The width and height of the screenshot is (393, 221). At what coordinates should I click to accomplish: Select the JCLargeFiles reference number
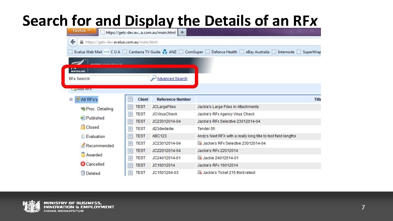164,107
